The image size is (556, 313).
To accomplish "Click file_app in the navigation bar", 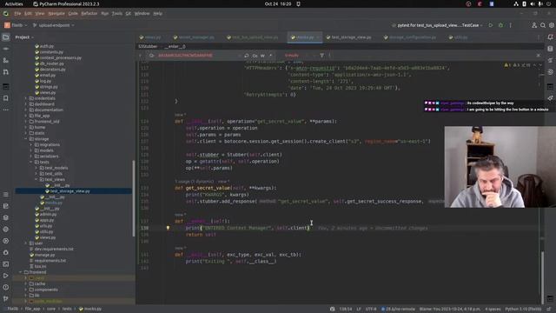I will (x=33, y=309).
